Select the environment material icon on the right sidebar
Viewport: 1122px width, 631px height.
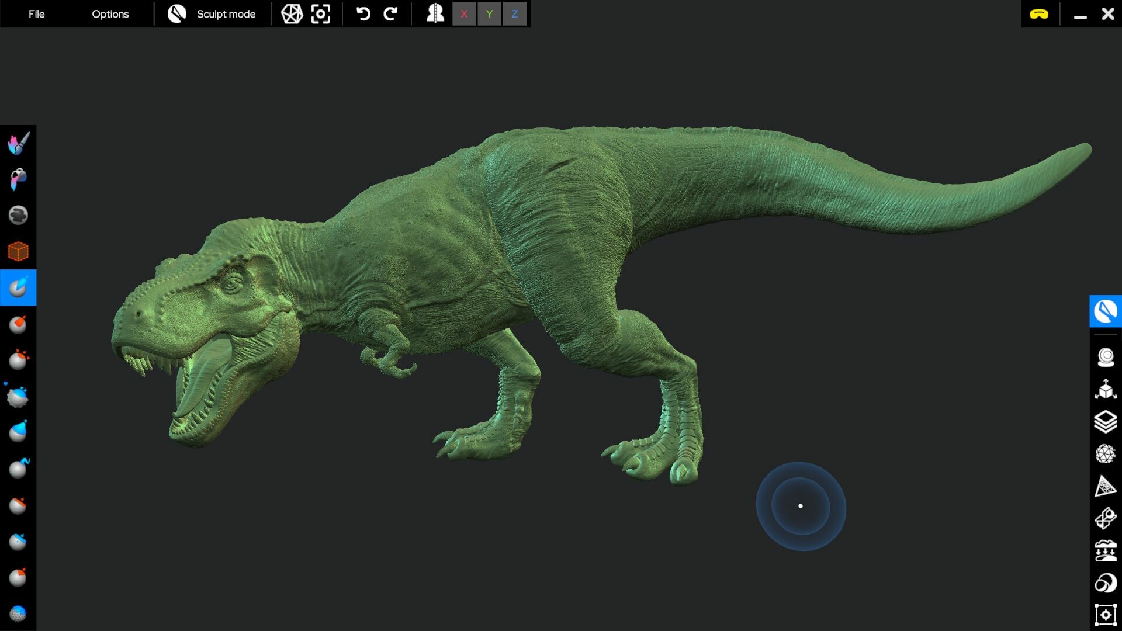(x=1106, y=583)
